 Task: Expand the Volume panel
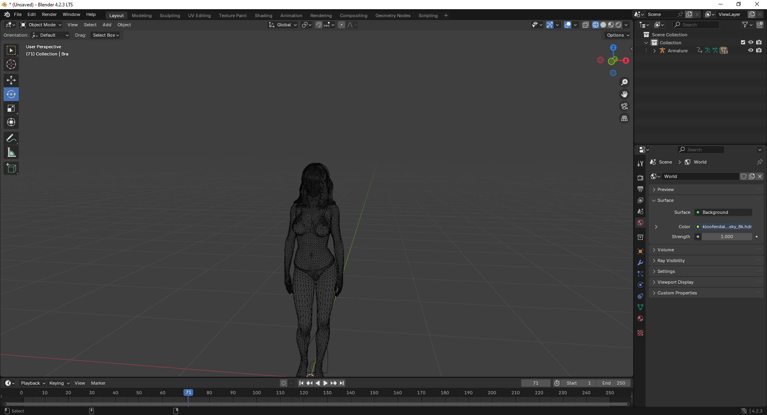[706, 250]
